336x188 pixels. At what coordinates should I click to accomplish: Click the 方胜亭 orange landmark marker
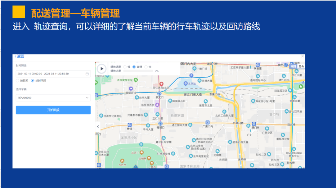pos(122,161)
